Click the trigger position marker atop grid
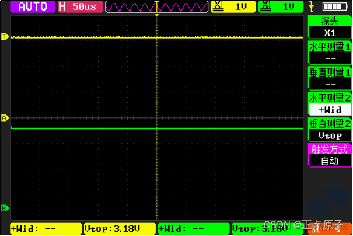353x236 pixels. pyautogui.click(x=157, y=15)
